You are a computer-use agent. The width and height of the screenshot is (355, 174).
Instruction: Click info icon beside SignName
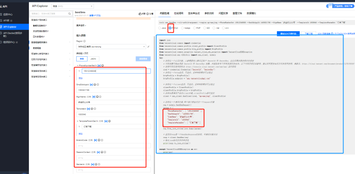tap(100, 96)
